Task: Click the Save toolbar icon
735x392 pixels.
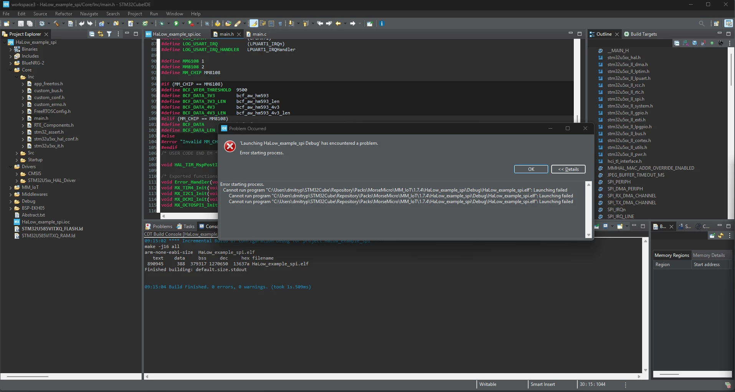Action: pos(21,23)
